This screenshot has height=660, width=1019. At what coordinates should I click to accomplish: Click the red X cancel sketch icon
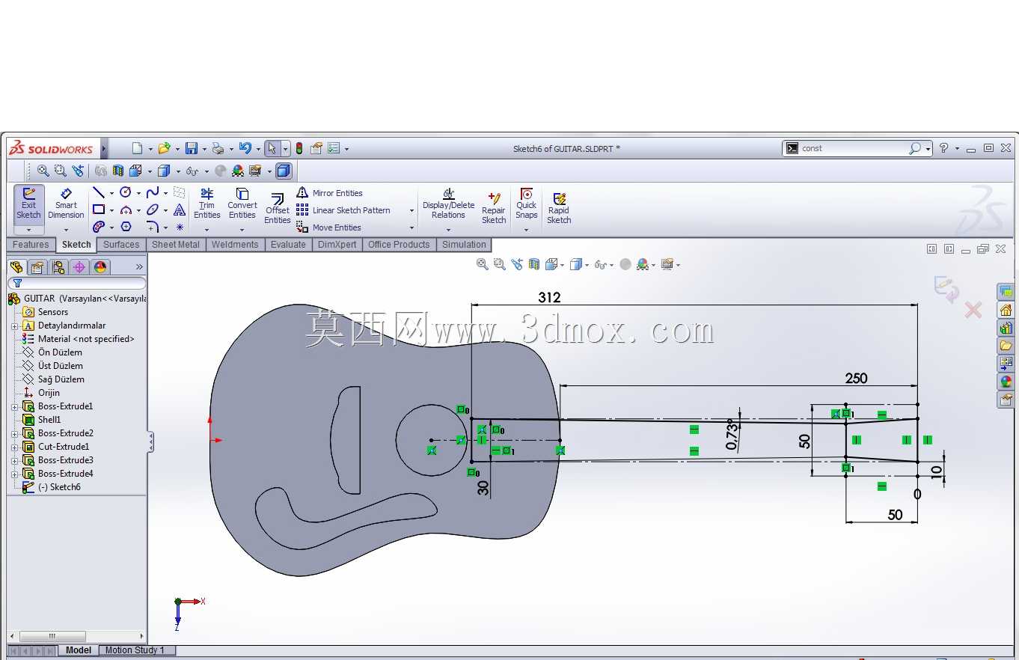pyautogui.click(x=973, y=310)
